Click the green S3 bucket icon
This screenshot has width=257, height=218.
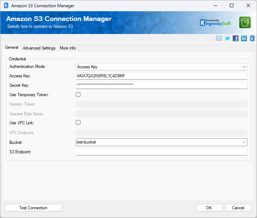tap(245, 22)
